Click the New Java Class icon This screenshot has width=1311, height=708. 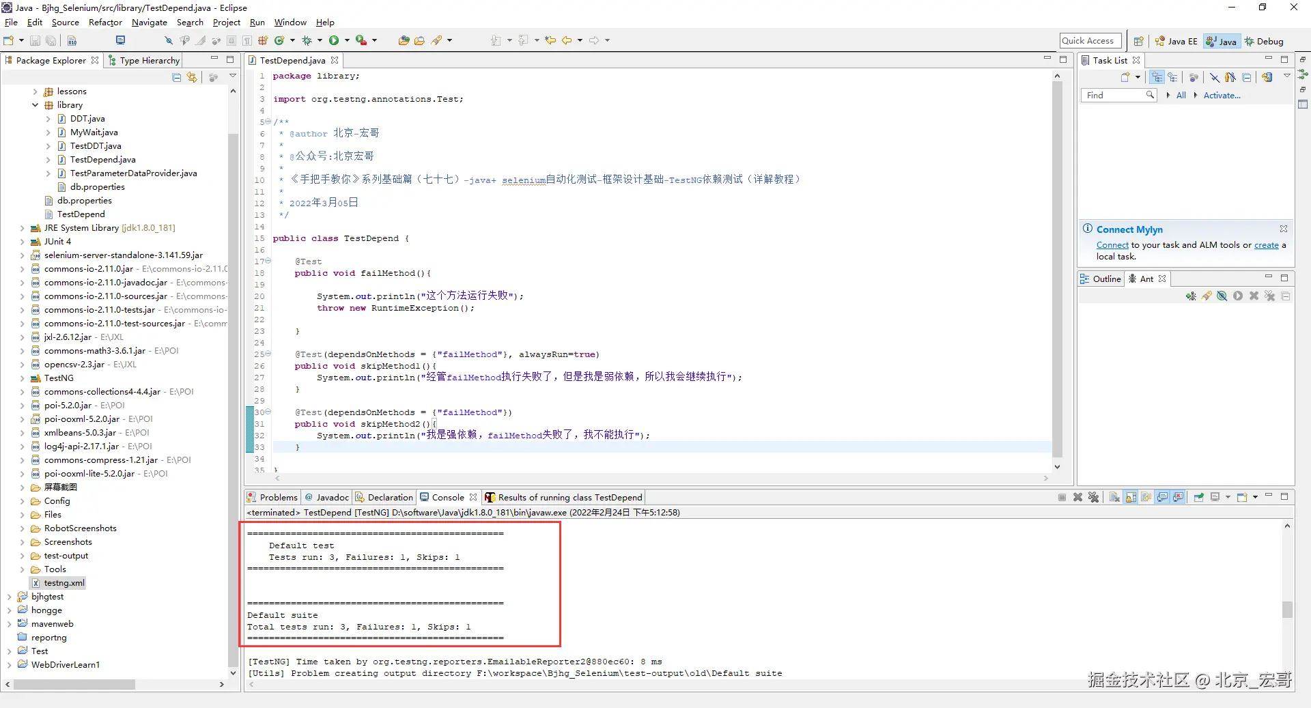[279, 40]
